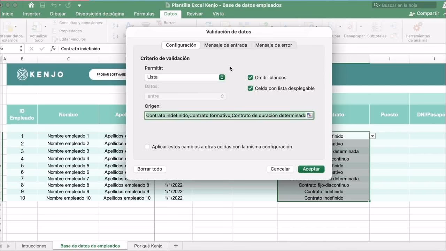This screenshot has height=251, width=446.
Task: Click Propiedades in the ribbon
Action: [x=67, y=31]
